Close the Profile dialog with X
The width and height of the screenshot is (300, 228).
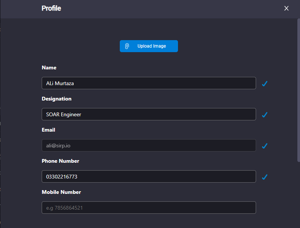click(286, 8)
